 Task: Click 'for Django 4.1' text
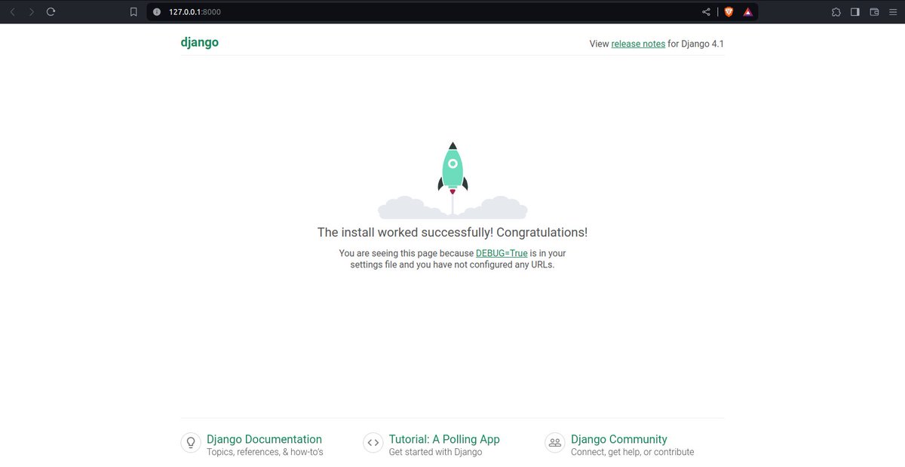[x=696, y=44]
